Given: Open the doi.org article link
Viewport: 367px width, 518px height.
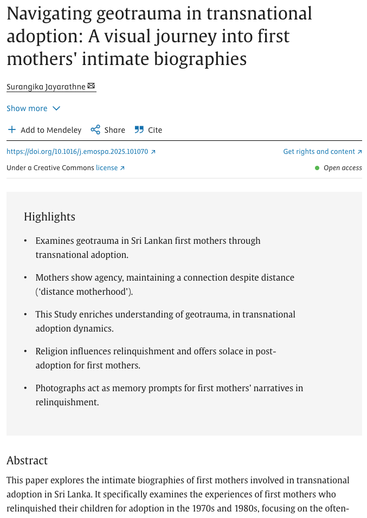Looking at the screenshot, I should [x=78, y=152].
